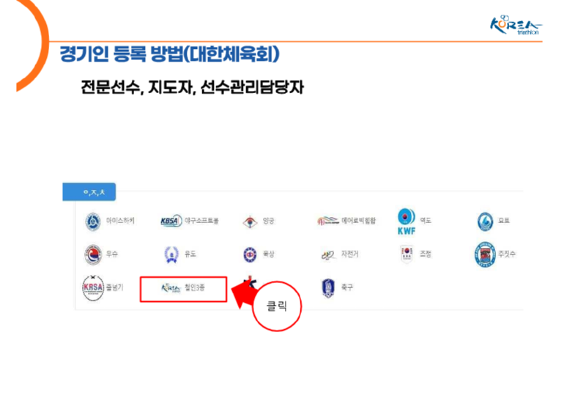Screen dimensions: 586x415
Task: Open the 조정 text link
Action: [x=426, y=254]
